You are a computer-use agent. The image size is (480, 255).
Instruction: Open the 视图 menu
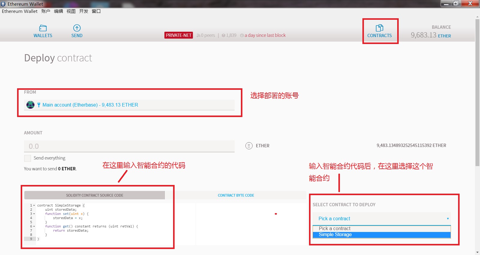coord(71,11)
